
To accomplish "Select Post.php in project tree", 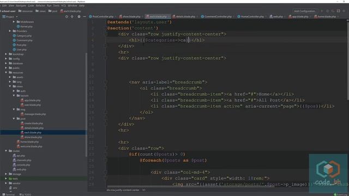I will (20, 45).
